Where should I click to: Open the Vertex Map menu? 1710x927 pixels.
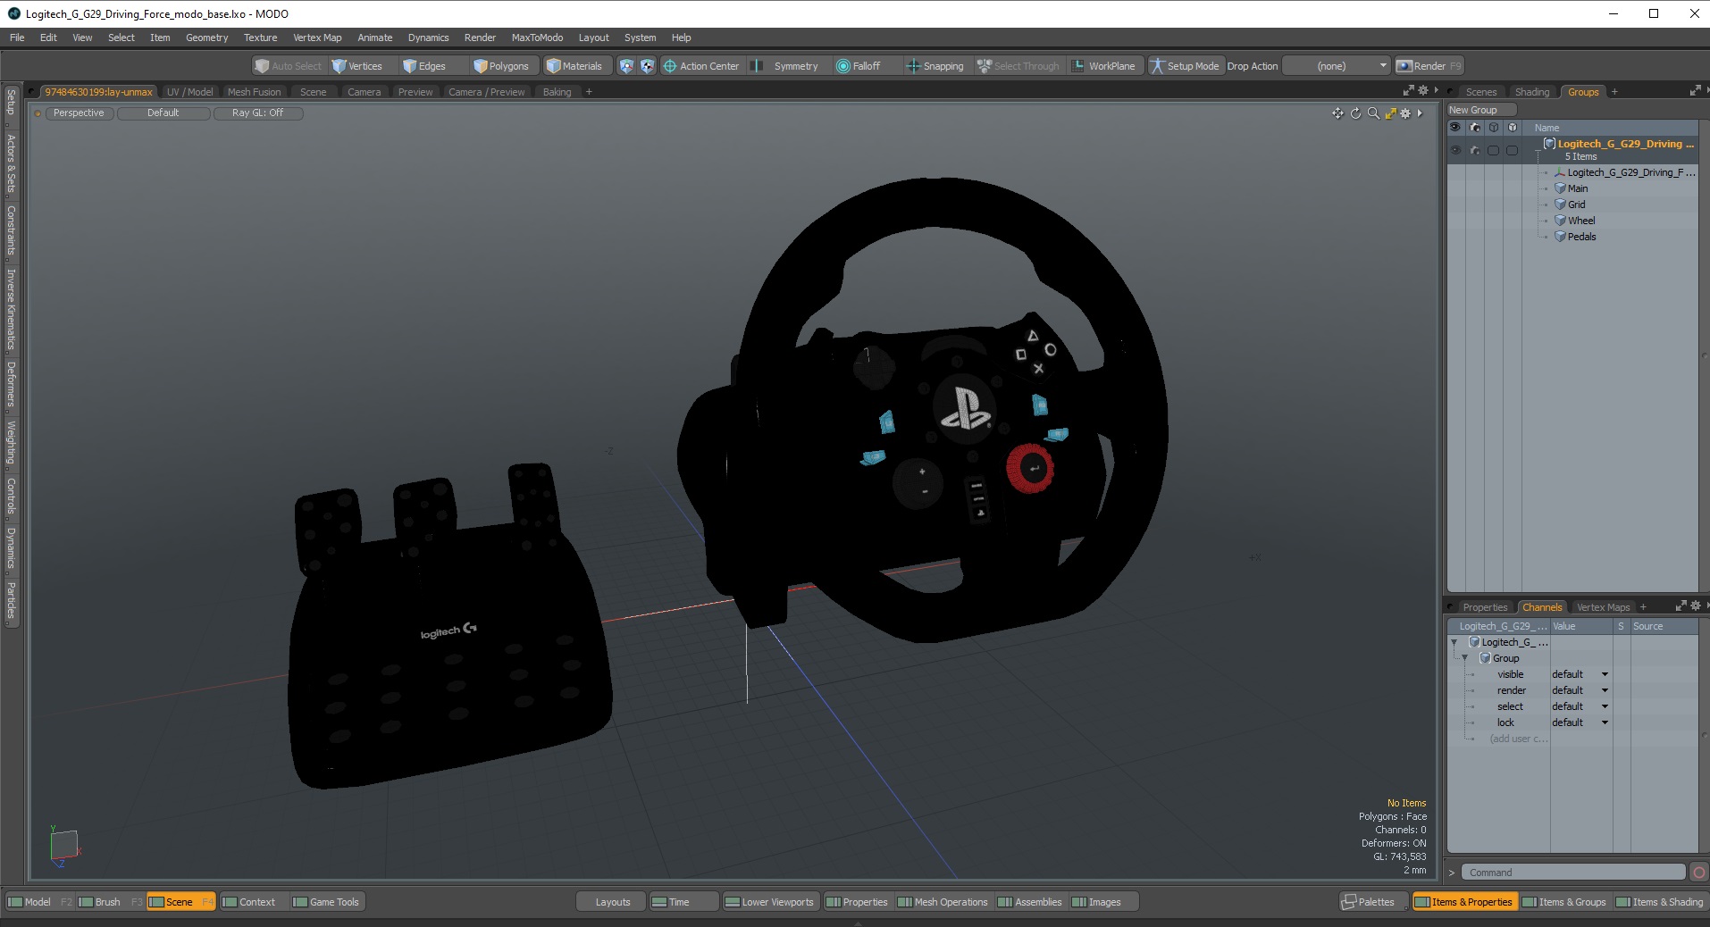317,38
